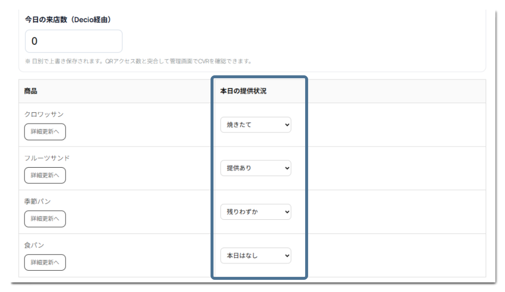Expand the 提供あり dropdown for フルーツサンド

[256, 168]
